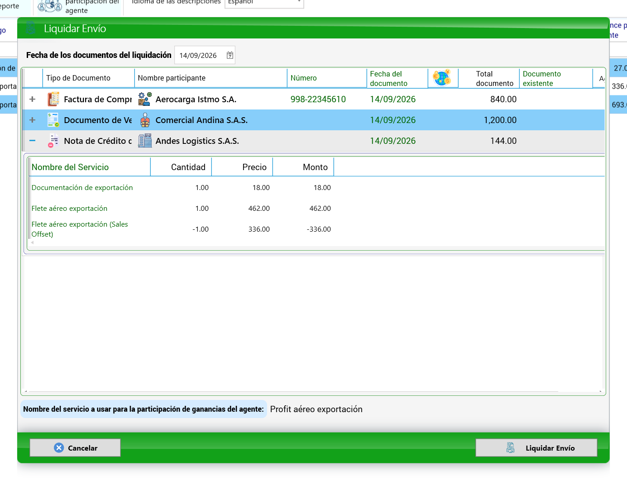Click the Cantidad column header
Image resolution: width=627 pixels, height=480 pixels.
point(181,167)
